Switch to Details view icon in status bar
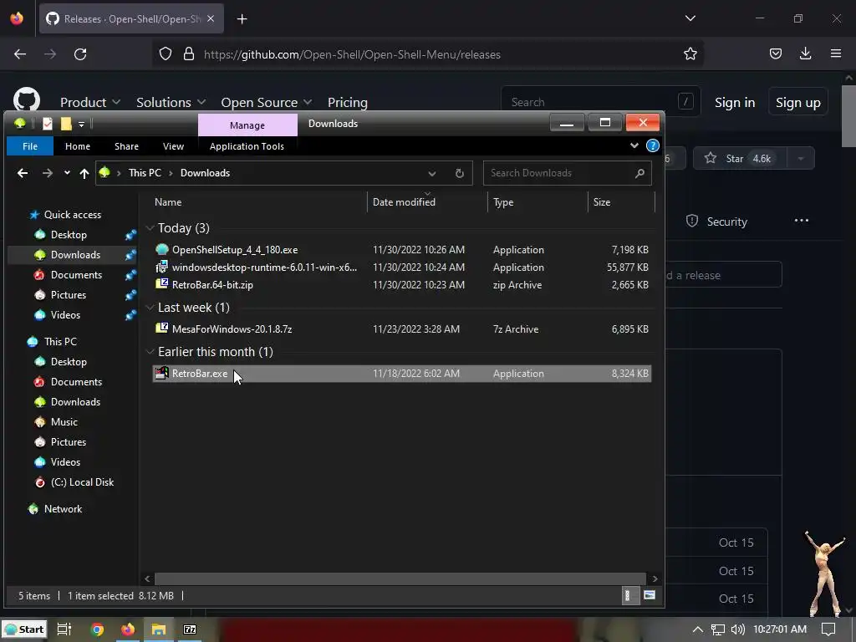The width and height of the screenshot is (856, 642). [629, 595]
